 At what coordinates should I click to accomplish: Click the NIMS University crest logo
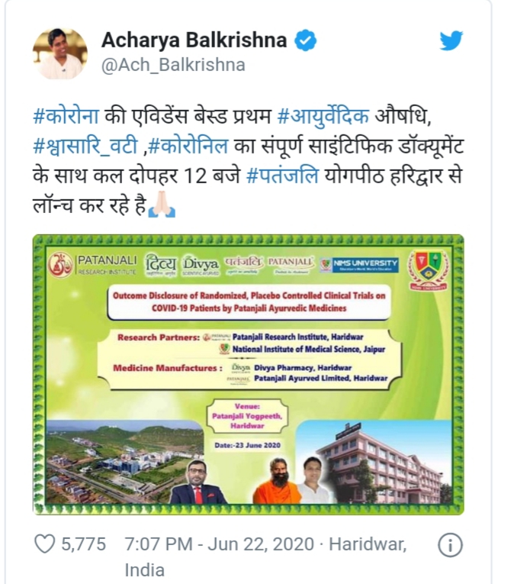pos(428,270)
